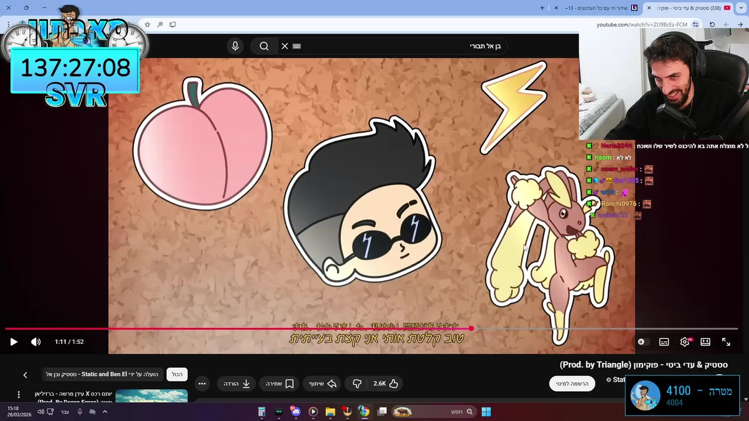
Task: Download the video via הורדה button
Action: coord(237,384)
